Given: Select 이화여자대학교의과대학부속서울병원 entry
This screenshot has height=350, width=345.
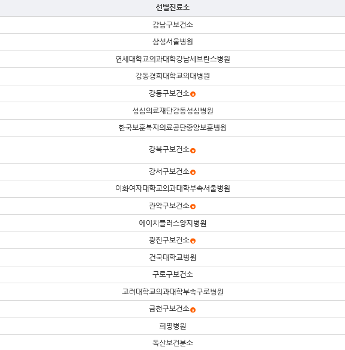Looking at the screenshot, I should [172, 189].
